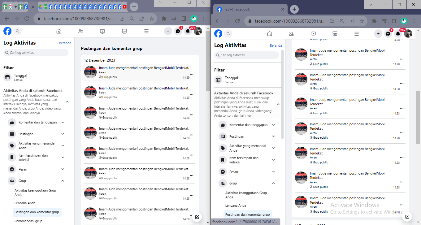Open the Marketplace icon in the left window
Screen dimensions: 421x225
pyautogui.click(x=124, y=31)
